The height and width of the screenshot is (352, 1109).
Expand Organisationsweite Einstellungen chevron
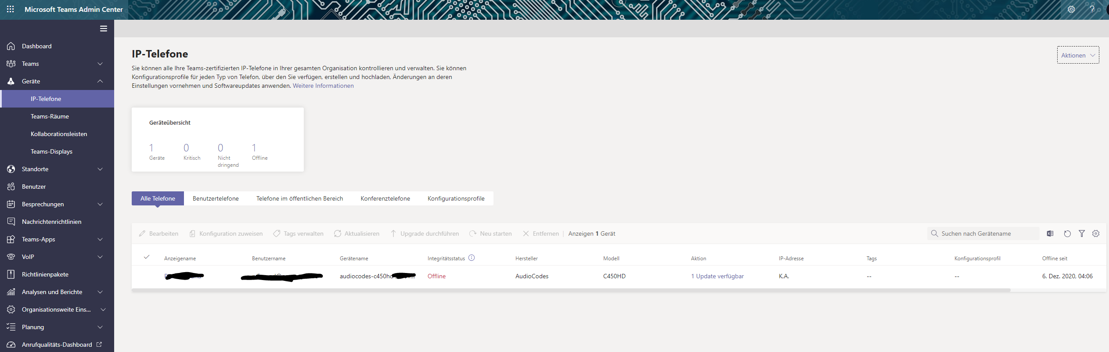coord(103,309)
